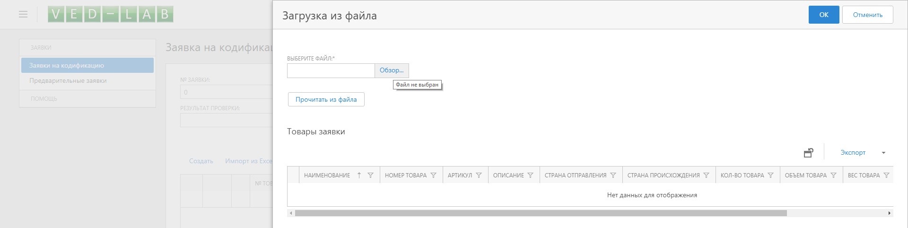Viewport: 908px width, 228px height.
Task: Click the № заявки field in background
Action: click(x=227, y=92)
